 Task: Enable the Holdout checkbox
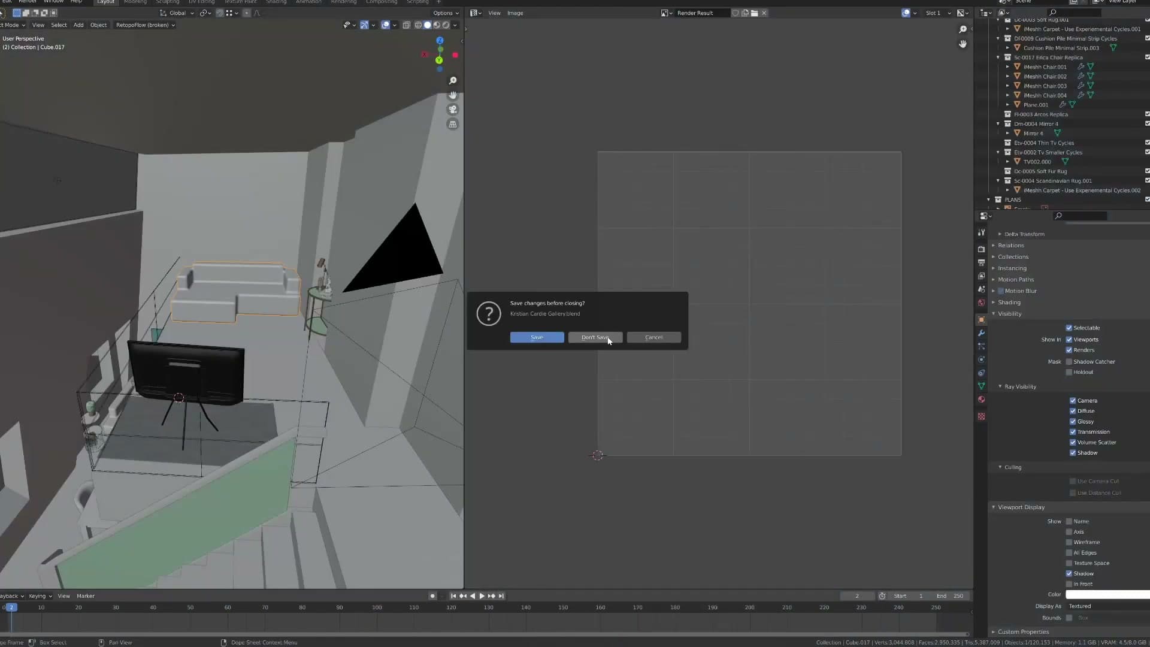1069,372
